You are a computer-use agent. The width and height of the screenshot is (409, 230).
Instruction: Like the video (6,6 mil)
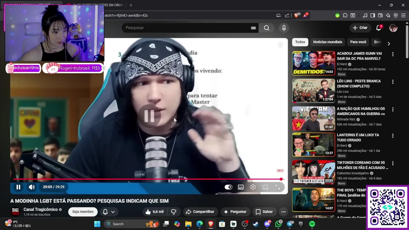tap(154, 212)
